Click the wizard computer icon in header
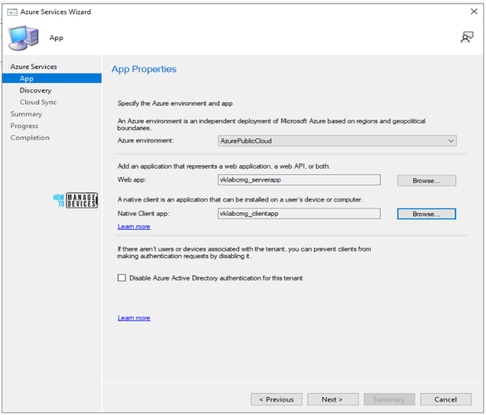 tap(23, 38)
